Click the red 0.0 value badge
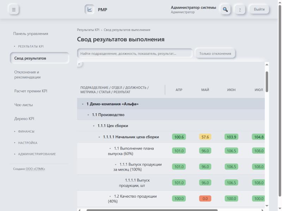The width and height of the screenshot is (282, 211). (x=205, y=199)
